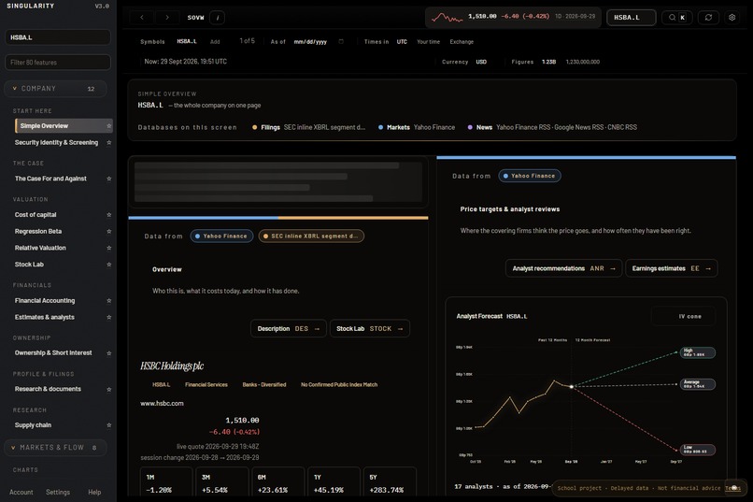Click the sidebar HSBA.L symbol field
The width and height of the screenshot is (753, 502).
[58, 37]
